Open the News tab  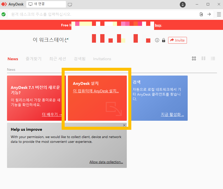(13, 59)
